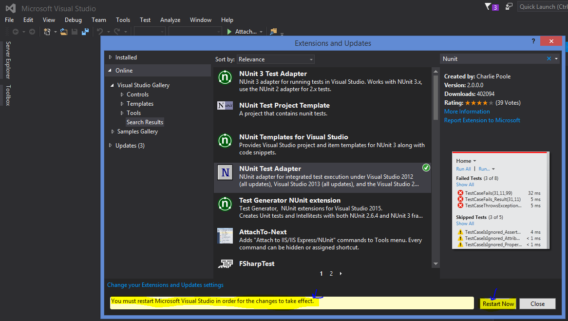The height and width of the screenshot is (321, 568).
Task: Open the Analyze menu
Action: (x=170, y=19)
